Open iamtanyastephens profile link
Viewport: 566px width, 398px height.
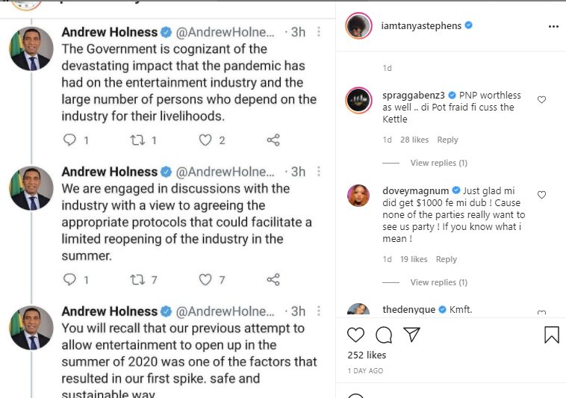(417, 26)
